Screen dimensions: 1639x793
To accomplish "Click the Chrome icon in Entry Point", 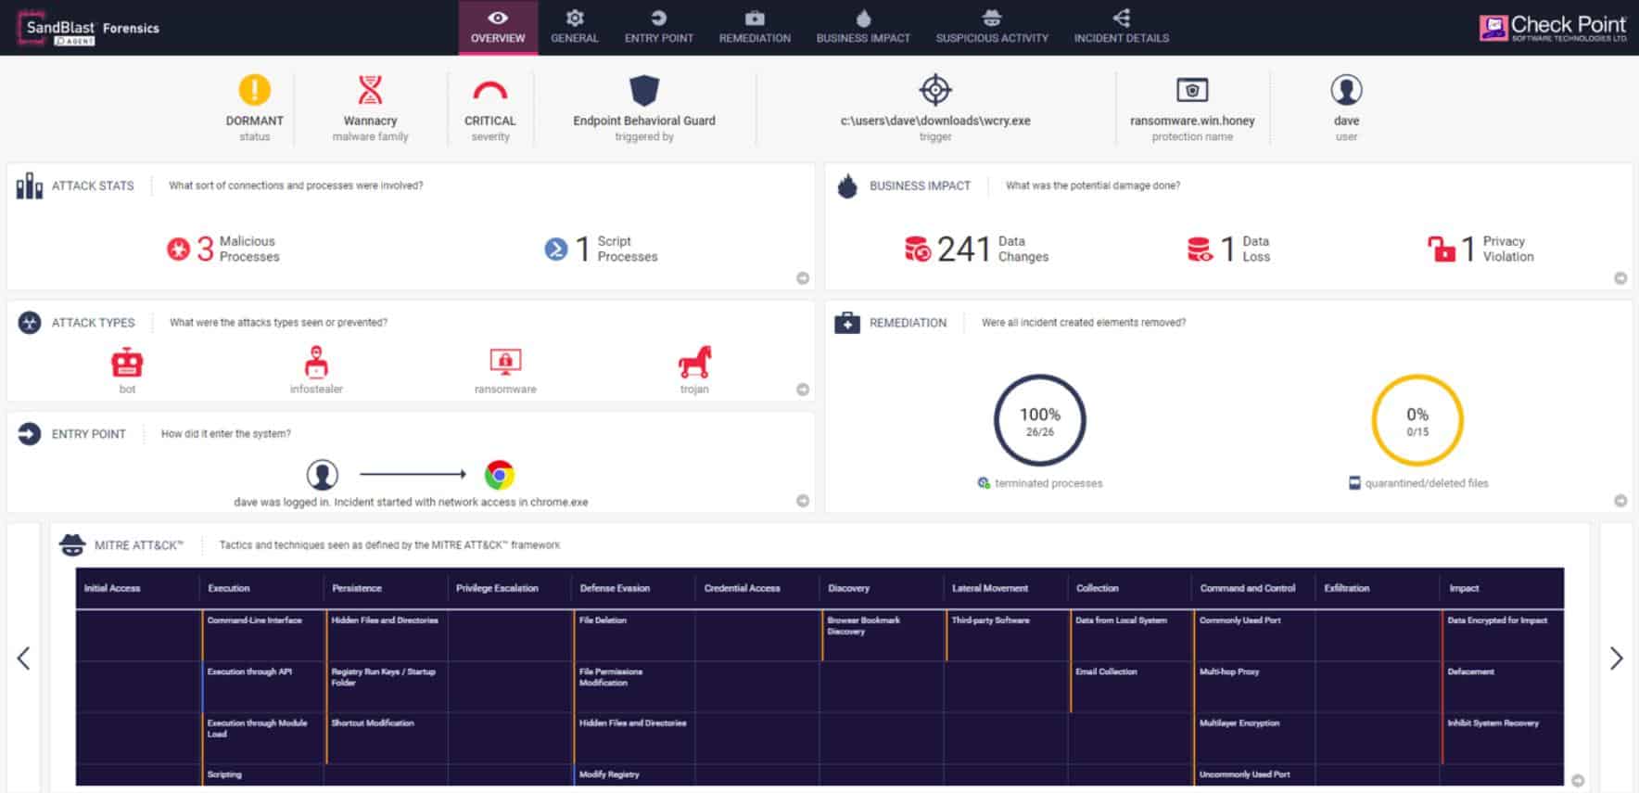I will coord(500,475).
